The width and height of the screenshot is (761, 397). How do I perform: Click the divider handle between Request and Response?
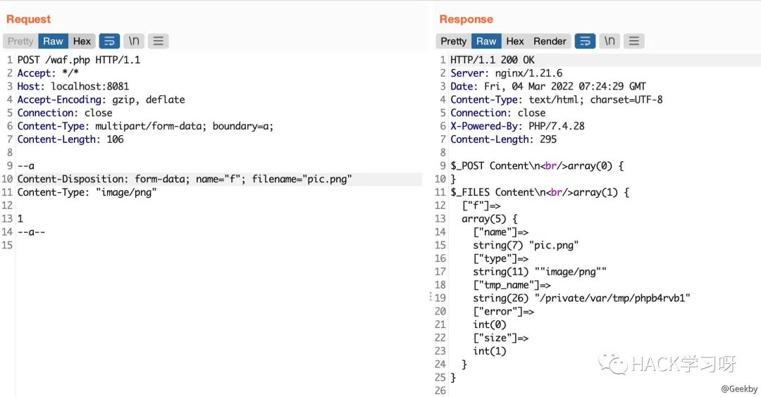click(x=431, y=297)
